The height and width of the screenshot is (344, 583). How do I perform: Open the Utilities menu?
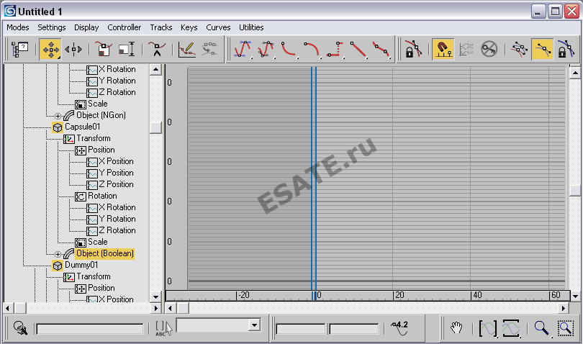[x=251, y=27]
